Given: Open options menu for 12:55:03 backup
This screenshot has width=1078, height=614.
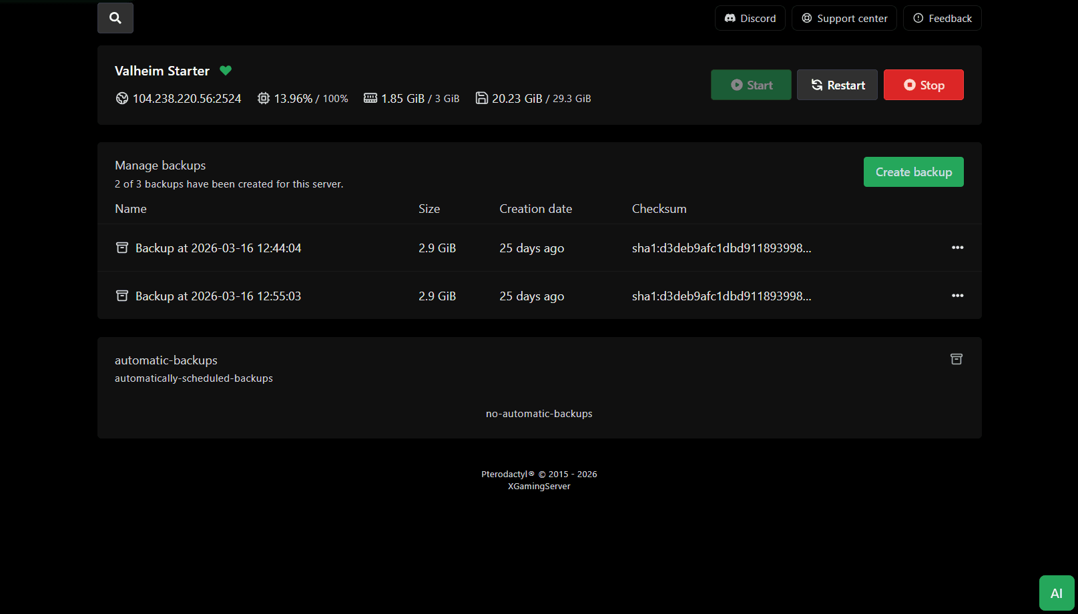Looking at the screenshot, I should point(957,296).
